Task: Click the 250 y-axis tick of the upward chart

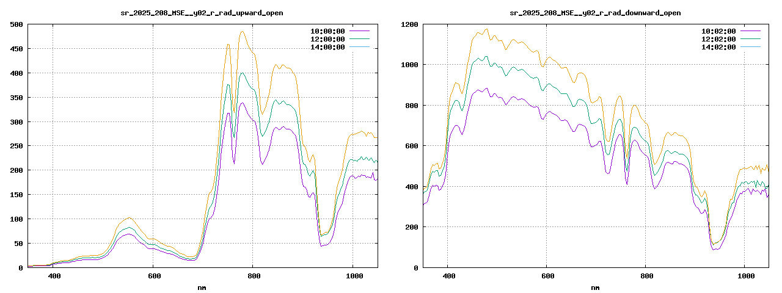Action: pyautogui.click(x=17, y=146)
